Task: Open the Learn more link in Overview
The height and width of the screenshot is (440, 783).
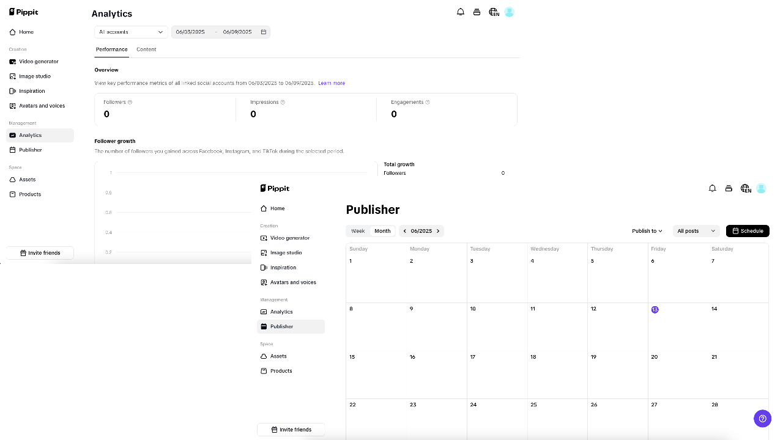Action: (332, 82)
